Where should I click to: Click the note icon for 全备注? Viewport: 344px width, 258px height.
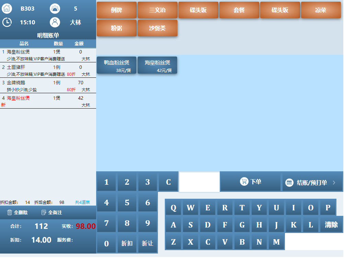tap(44, 213)
